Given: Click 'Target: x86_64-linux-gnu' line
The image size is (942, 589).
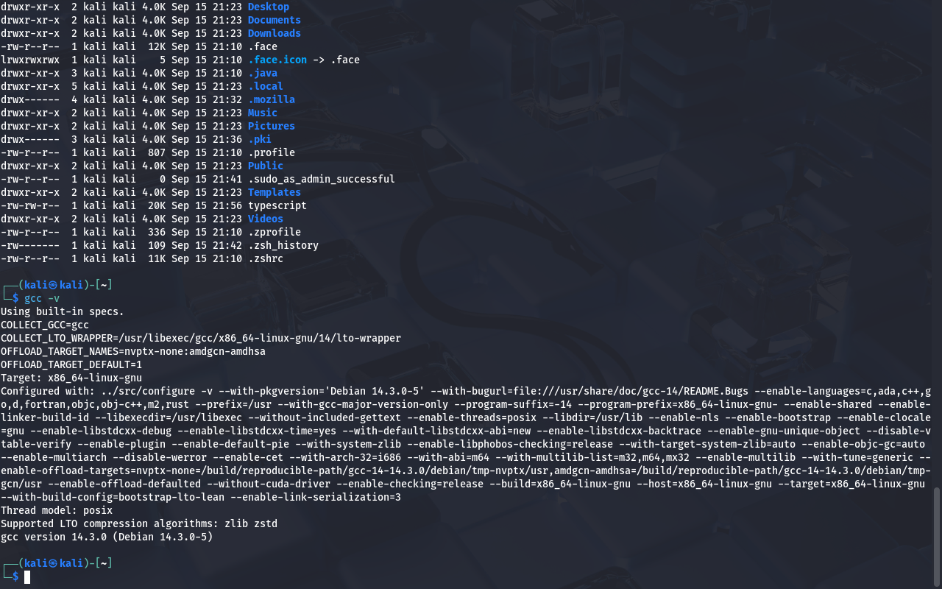Looking at the screenshot, I should pyautogui.click(x=71, y=378).
